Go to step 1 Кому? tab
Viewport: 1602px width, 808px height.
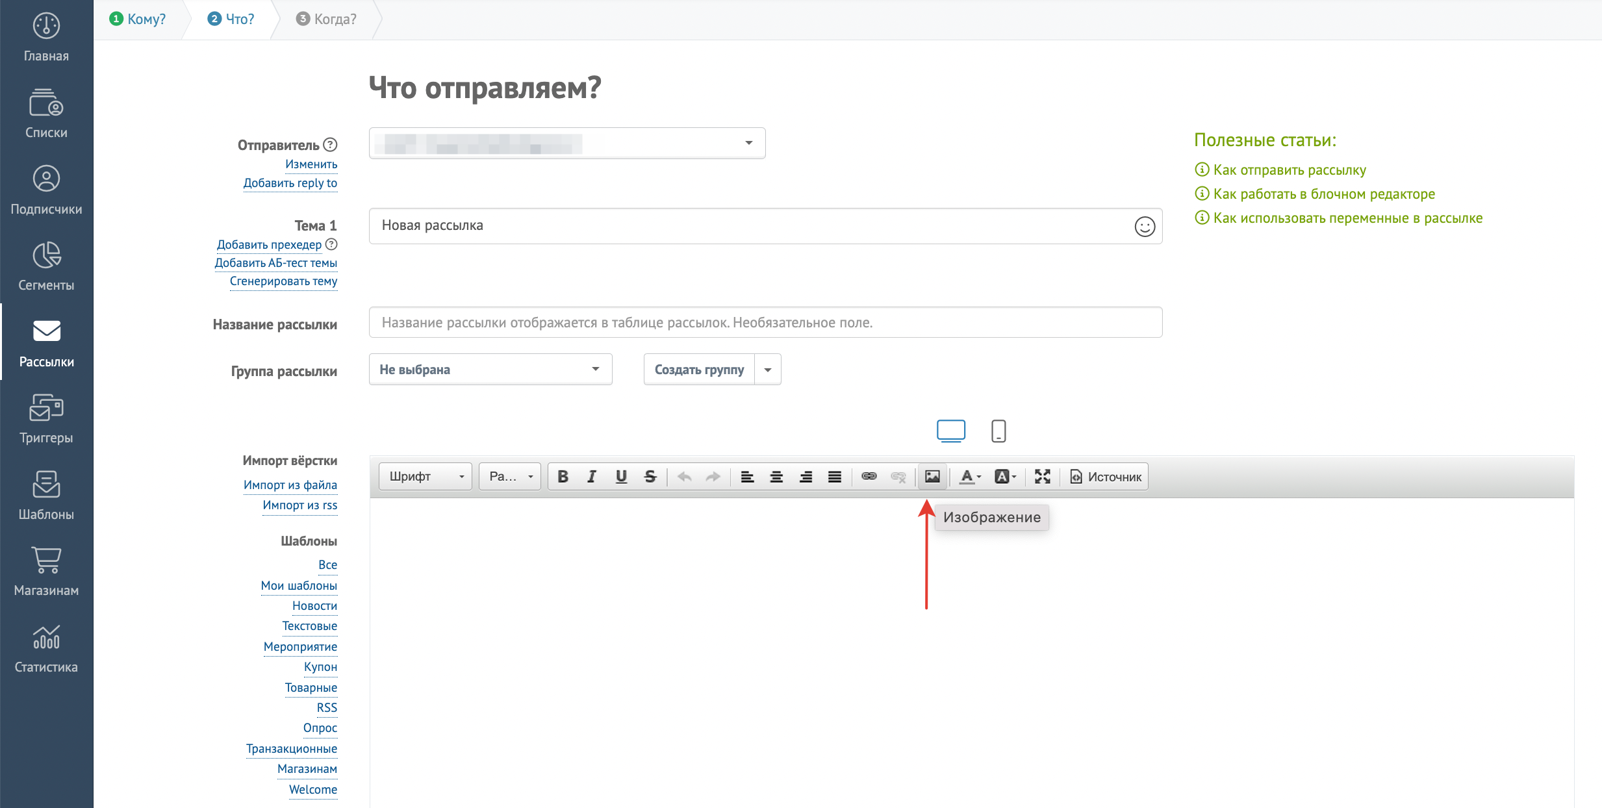(x=138, y=19)
